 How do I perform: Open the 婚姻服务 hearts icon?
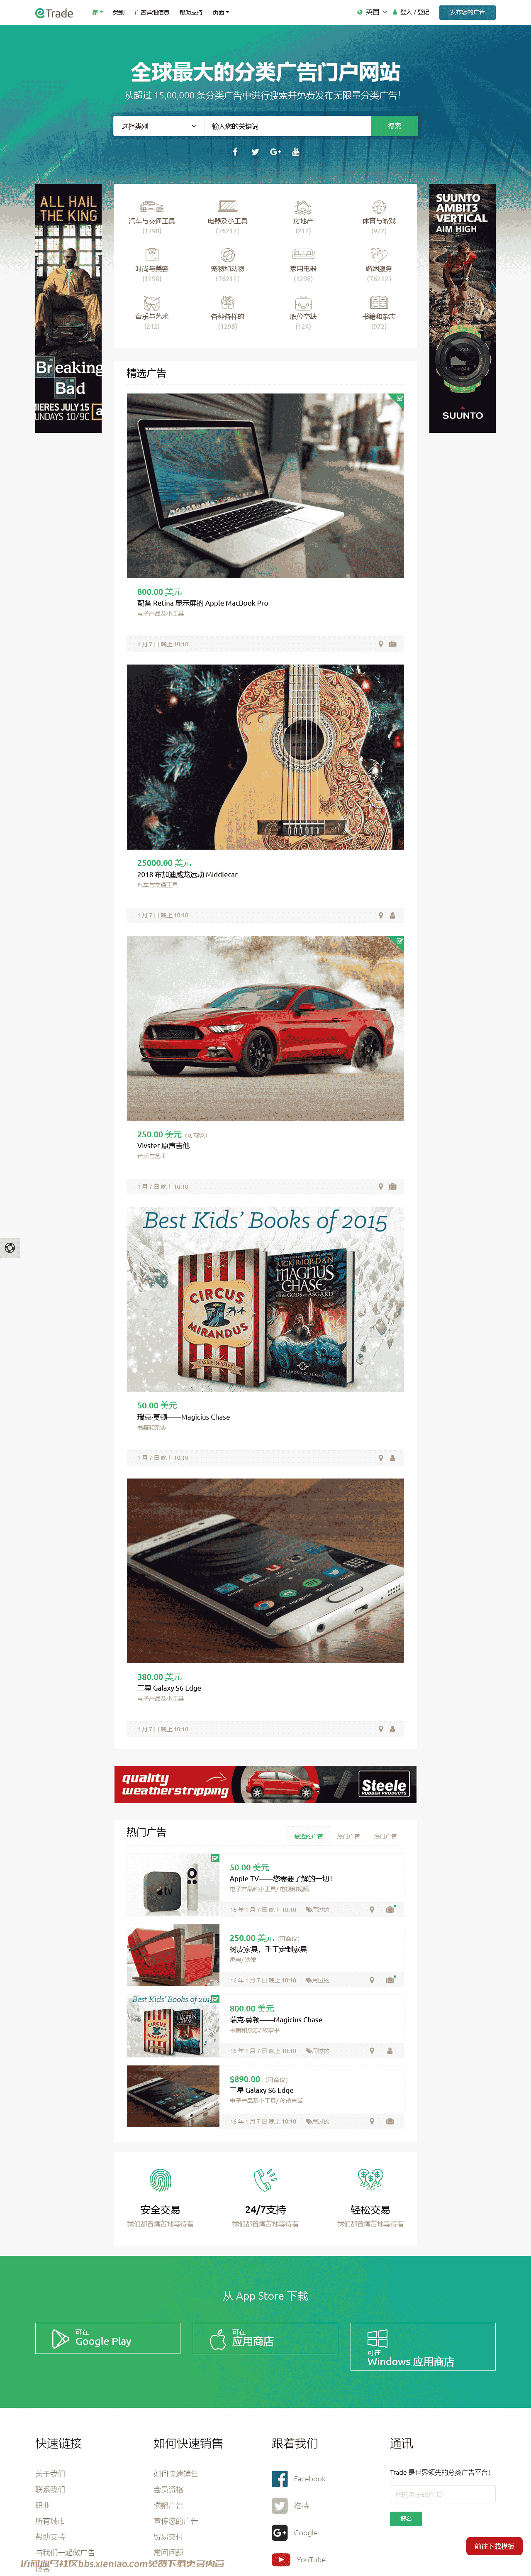pyautogui.click(x=379, y=255)
